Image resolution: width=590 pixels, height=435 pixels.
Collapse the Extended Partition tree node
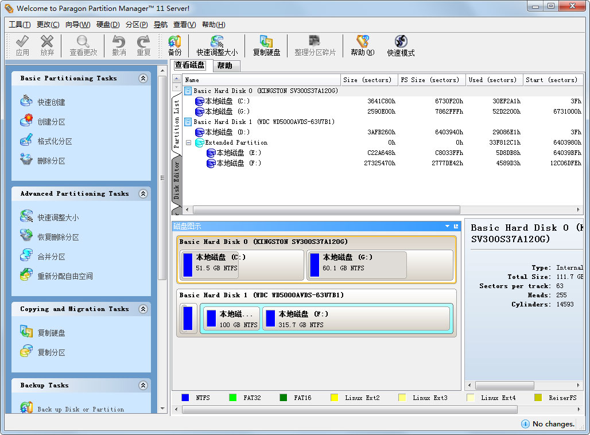click(188, 143)
